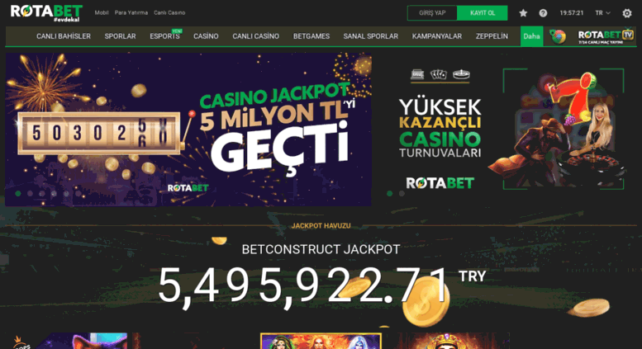Select the roulette wheel icon above tournament banner
642x349 pixels.
tap(461, 74)
